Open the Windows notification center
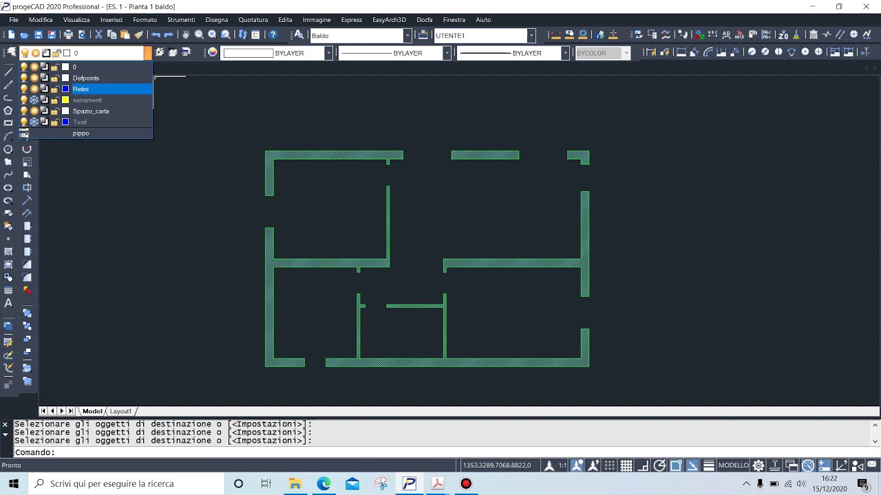This screenshot has height=495, width=881. click(862, 484)
